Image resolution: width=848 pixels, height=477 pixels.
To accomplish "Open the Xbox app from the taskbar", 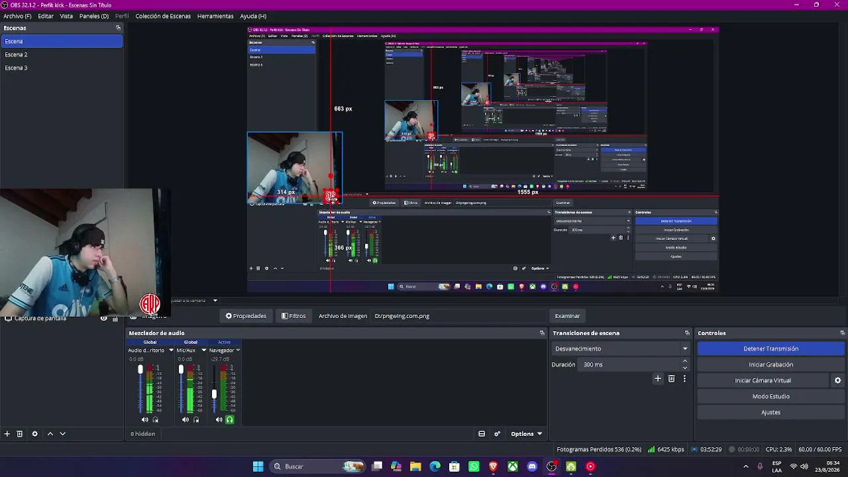I will click(x=513, y=466).
